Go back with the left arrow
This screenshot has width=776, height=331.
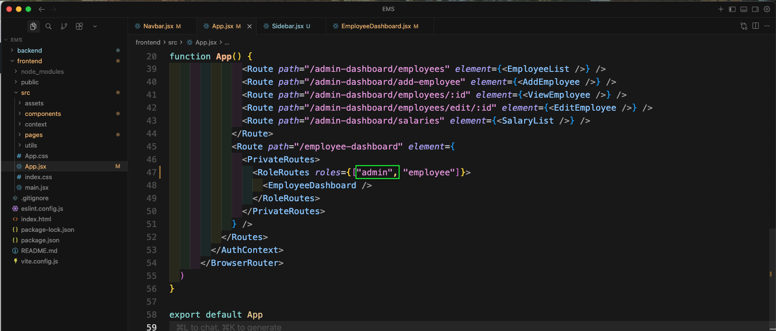click(42, 9)
